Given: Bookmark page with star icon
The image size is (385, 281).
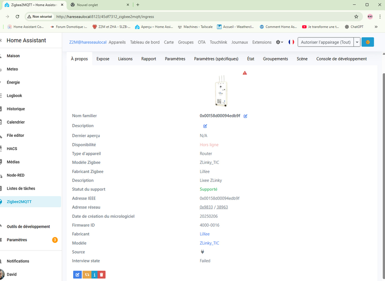Looking at the screenshot, I should pyautogui.click(x=356, y=17).
